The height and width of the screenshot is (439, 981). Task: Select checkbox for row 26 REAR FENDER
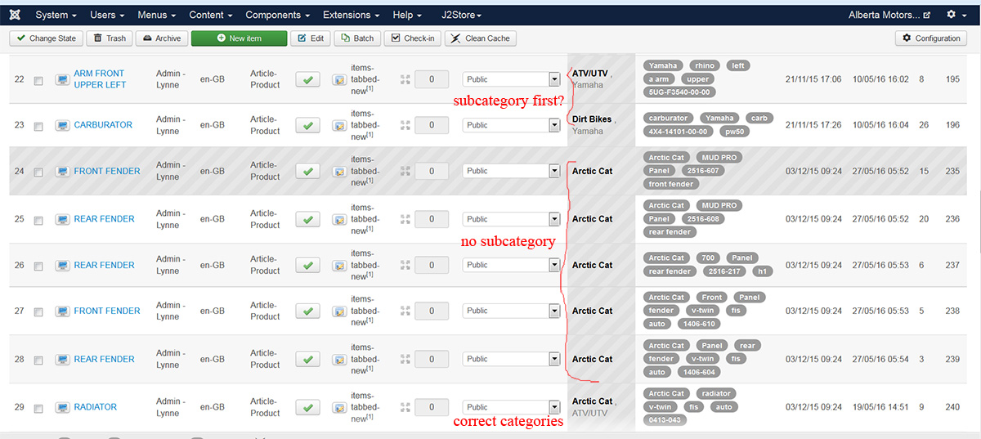38,266
